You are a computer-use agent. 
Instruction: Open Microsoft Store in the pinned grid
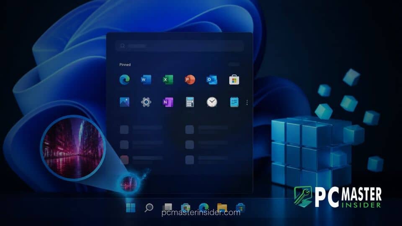pyautogui.click(x=234, y=80)
